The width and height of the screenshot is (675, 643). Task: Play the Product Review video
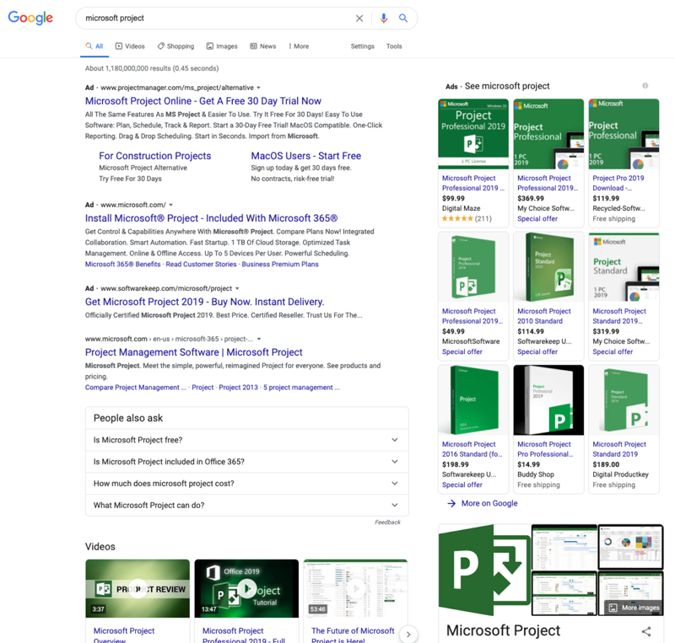pyautogui.click(x=138, y=588)
